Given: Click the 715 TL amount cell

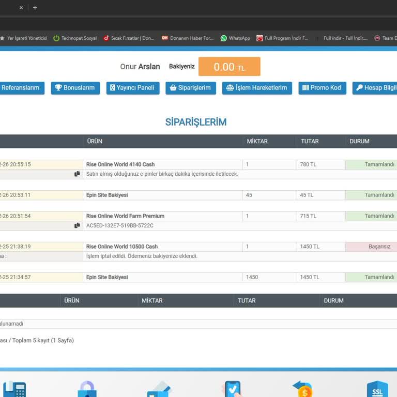Looking at the screenshot, I should click(x=321, y=216).
